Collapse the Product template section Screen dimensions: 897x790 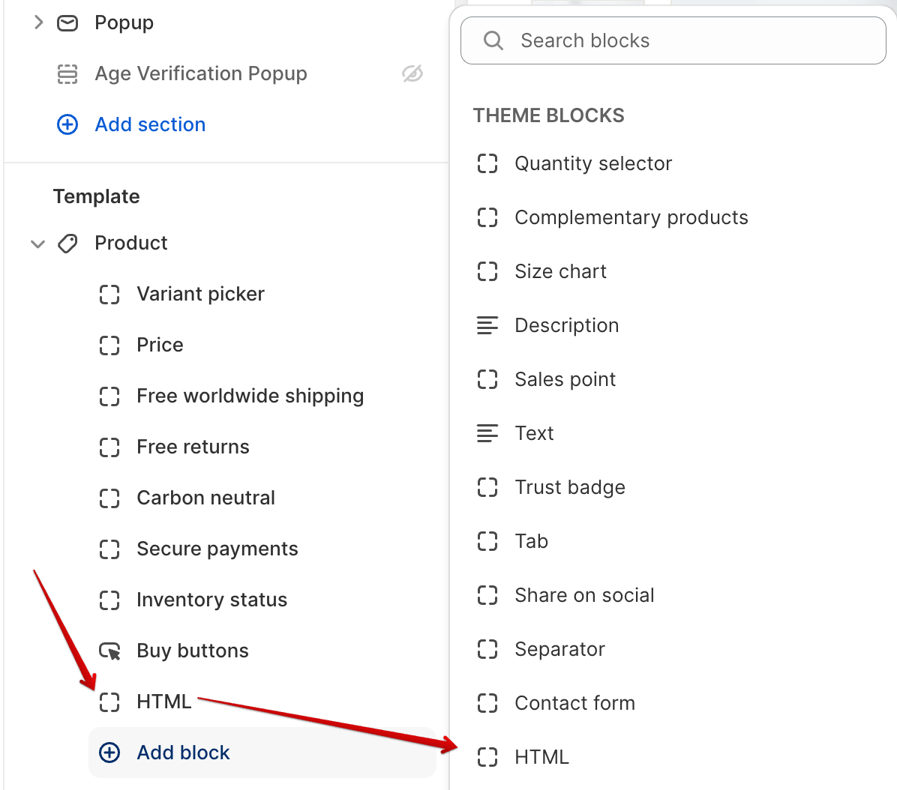coord(38,244)
